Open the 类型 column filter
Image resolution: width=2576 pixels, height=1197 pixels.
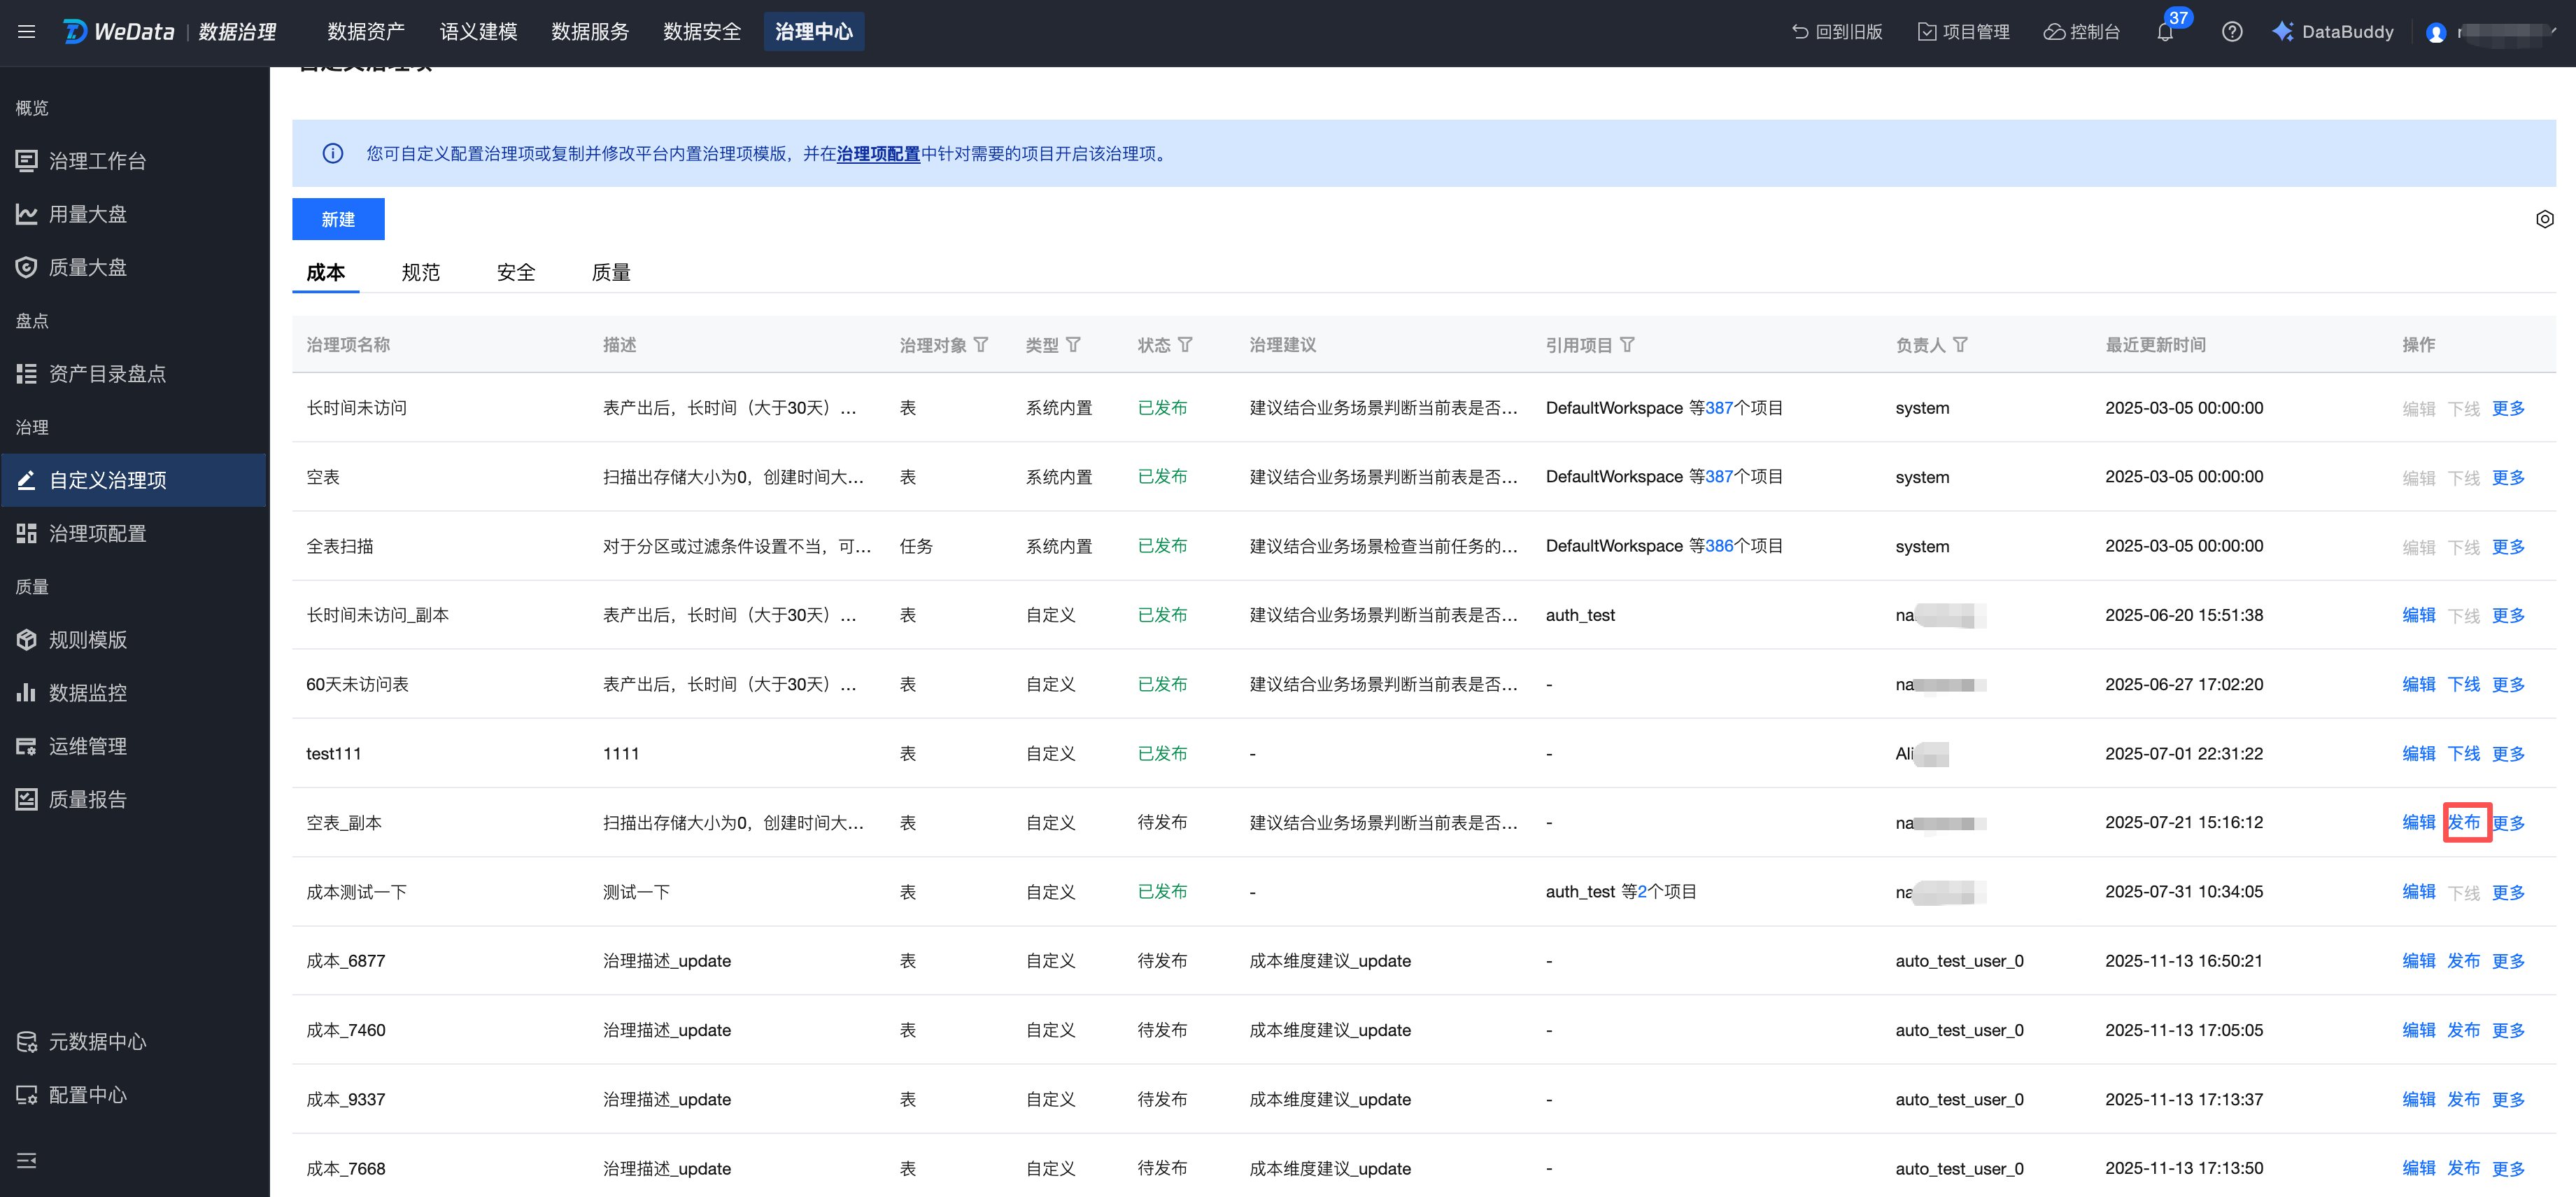click(1073, 344)
